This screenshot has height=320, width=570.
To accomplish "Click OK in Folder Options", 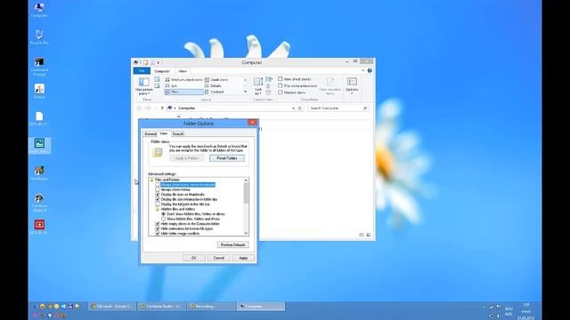I will point(194,258).
